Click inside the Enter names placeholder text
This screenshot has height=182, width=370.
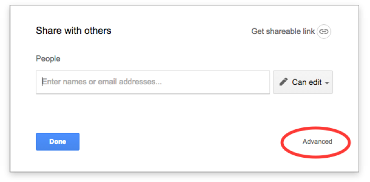tap(102, 82)
